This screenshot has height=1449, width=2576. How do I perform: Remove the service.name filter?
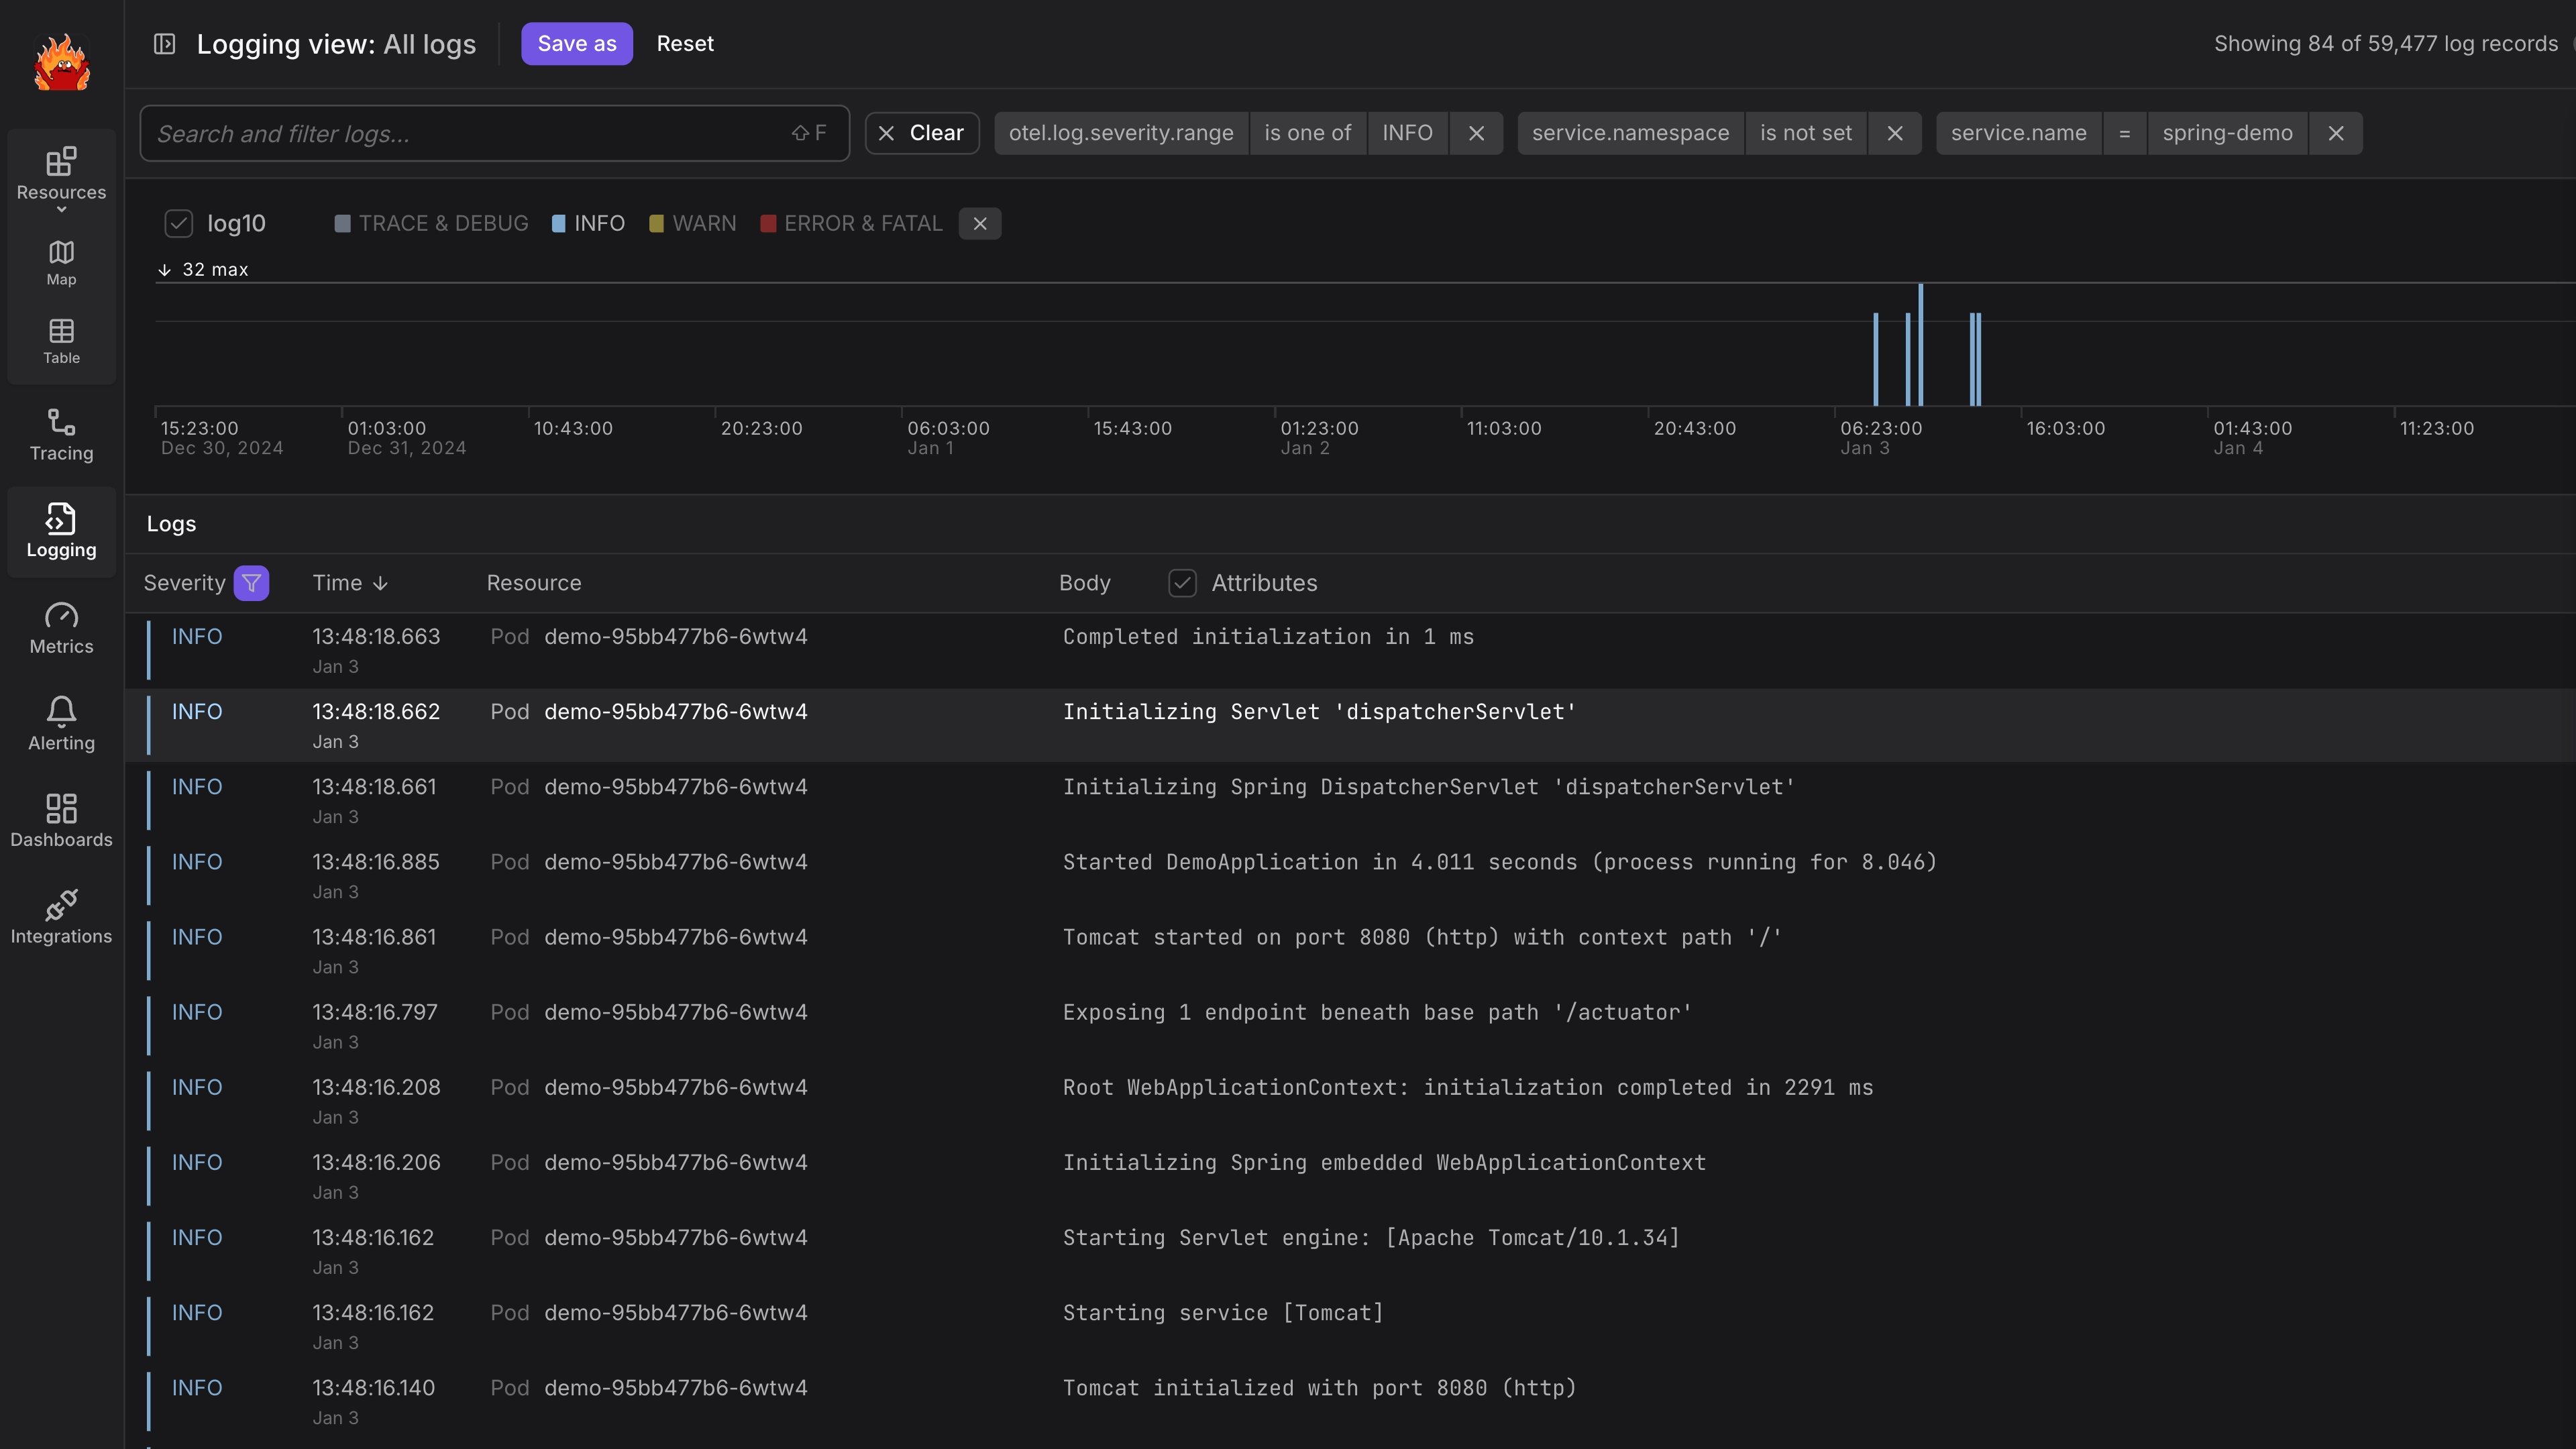click(x=2335, y=133)
